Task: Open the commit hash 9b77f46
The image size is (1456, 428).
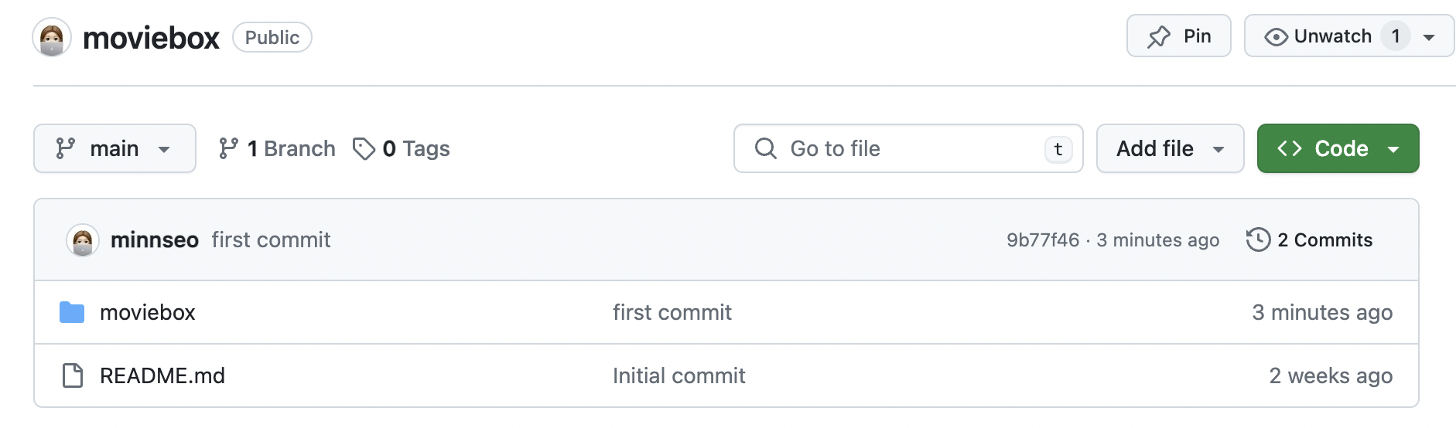Action: point(1042,240)
